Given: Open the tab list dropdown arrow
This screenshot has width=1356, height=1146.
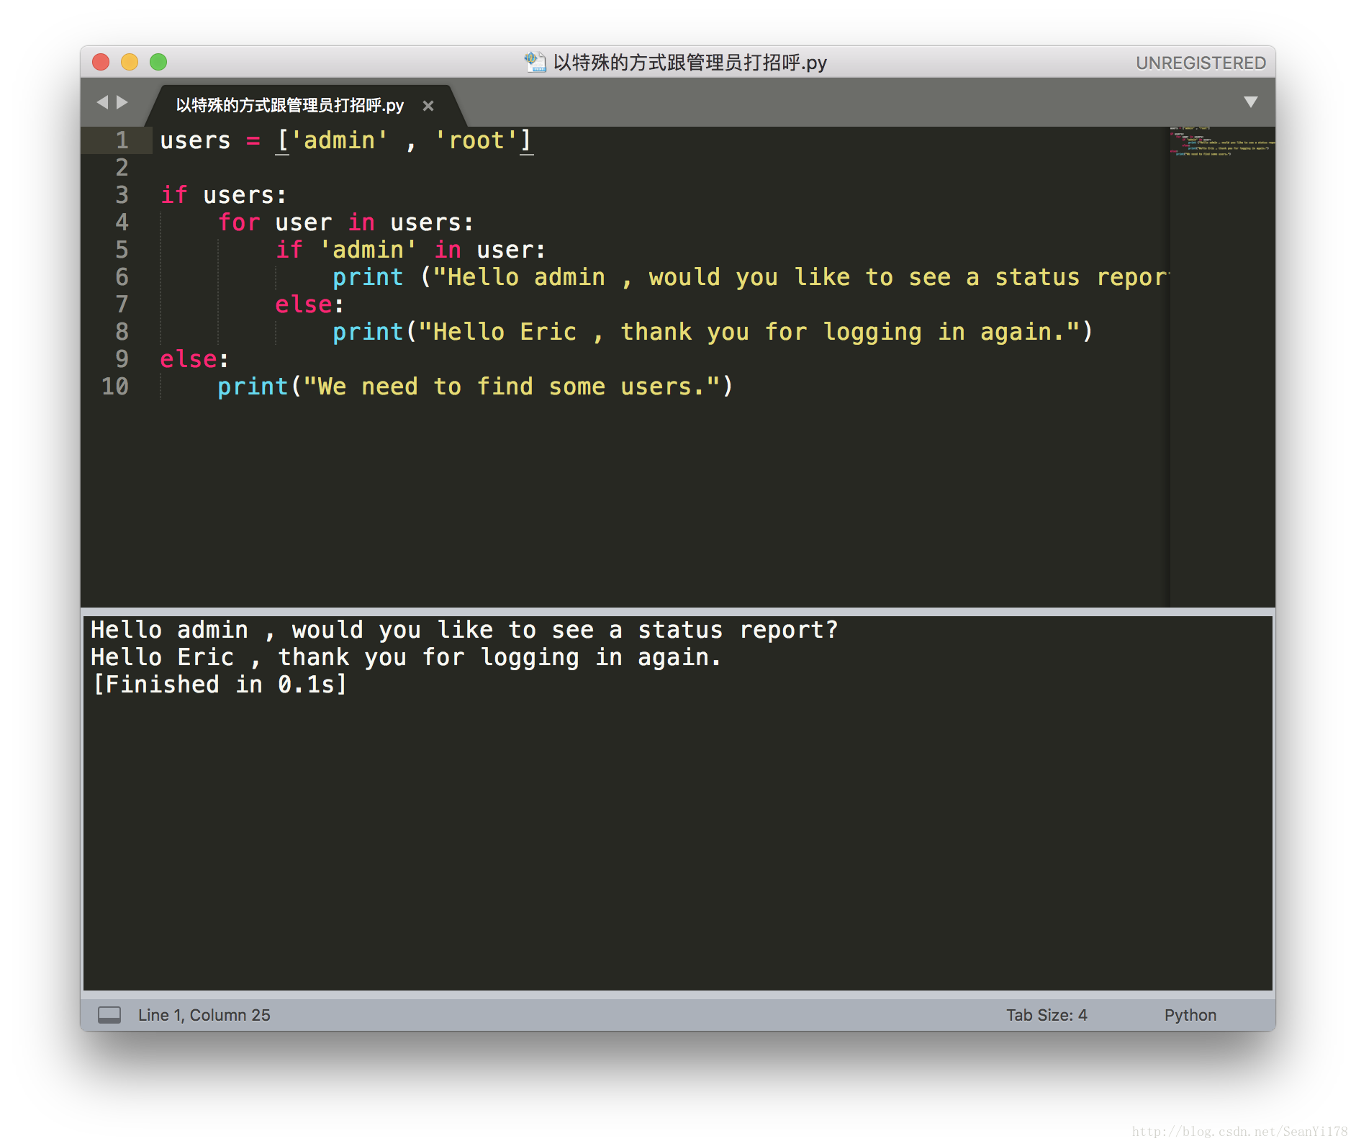Looking at the screenshot, I should tap(1251, 102).
